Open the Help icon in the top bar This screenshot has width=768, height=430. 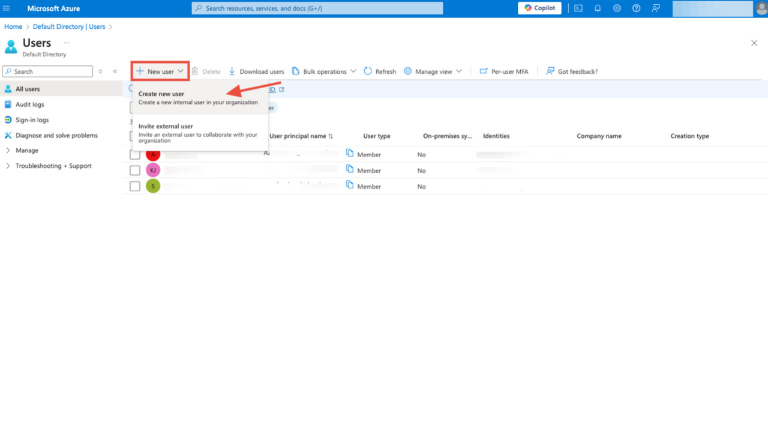(x=636, y=8)
